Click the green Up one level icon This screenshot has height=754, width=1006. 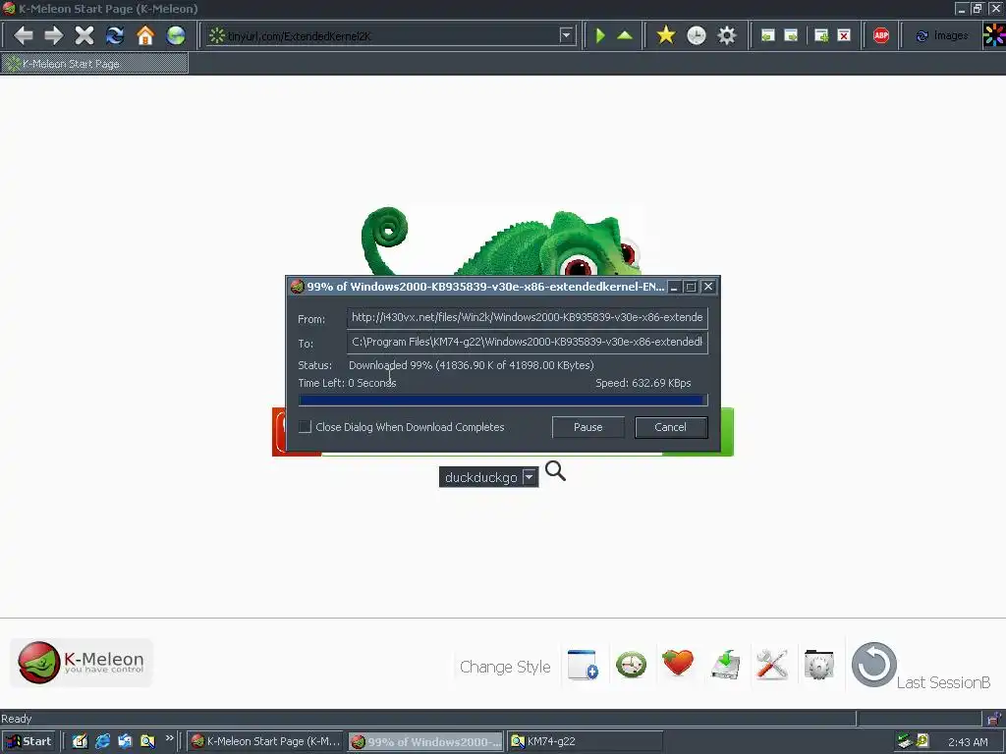[625, 35]
